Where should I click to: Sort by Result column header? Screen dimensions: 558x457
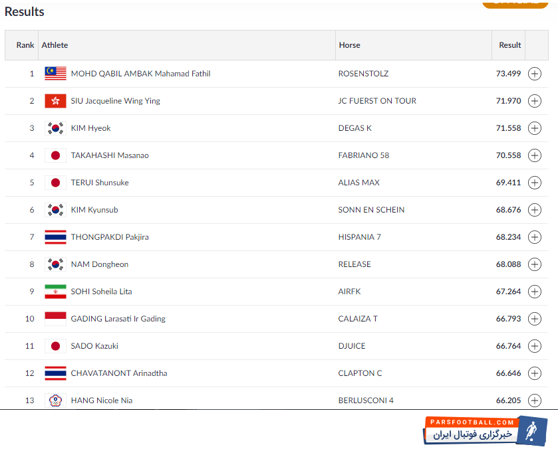pos(510,45)
